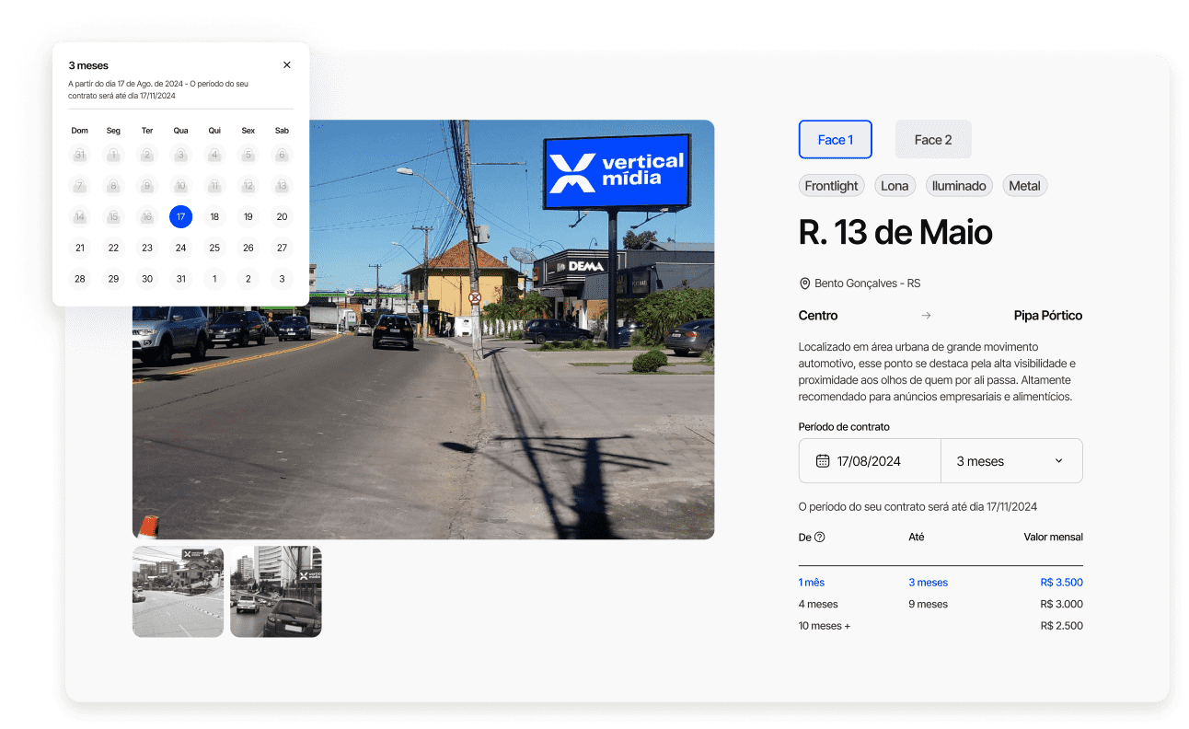Click the calendar icon in date field

point(823,461)
